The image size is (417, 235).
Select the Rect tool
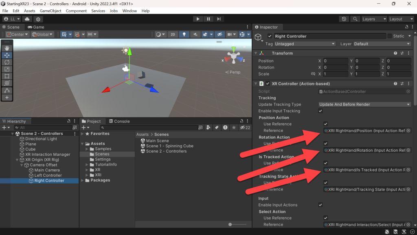coord(7,76)
